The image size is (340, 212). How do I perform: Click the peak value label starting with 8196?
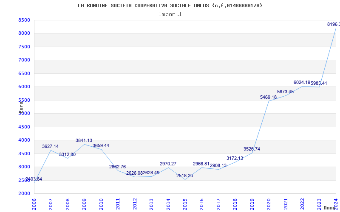pos(334,25)
